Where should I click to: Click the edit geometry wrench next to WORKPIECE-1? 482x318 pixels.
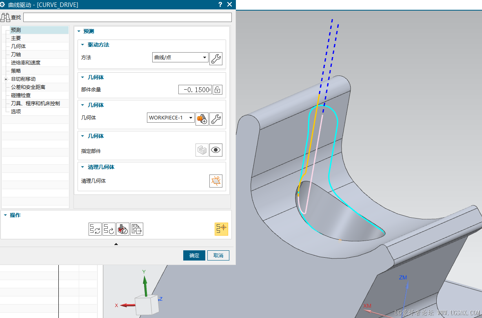(215, 119)
